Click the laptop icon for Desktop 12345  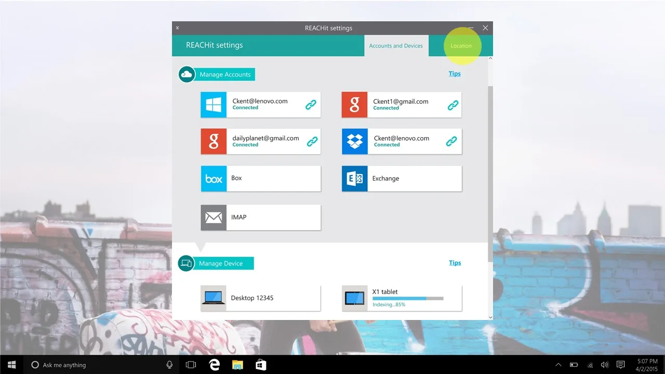click(x=214, y=298)
